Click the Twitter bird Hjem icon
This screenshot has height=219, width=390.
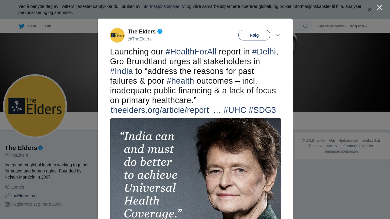(x=21, y=26)
